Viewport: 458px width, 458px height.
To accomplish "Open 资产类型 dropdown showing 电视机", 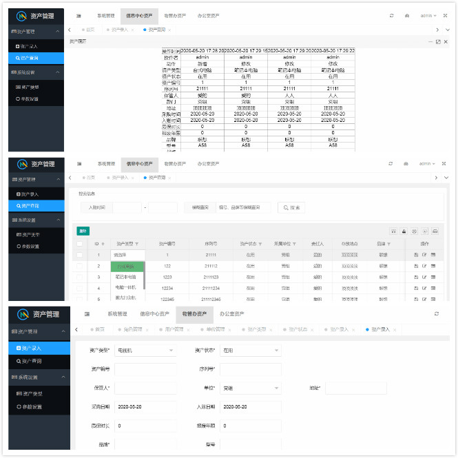I will (x=145, y=351).
